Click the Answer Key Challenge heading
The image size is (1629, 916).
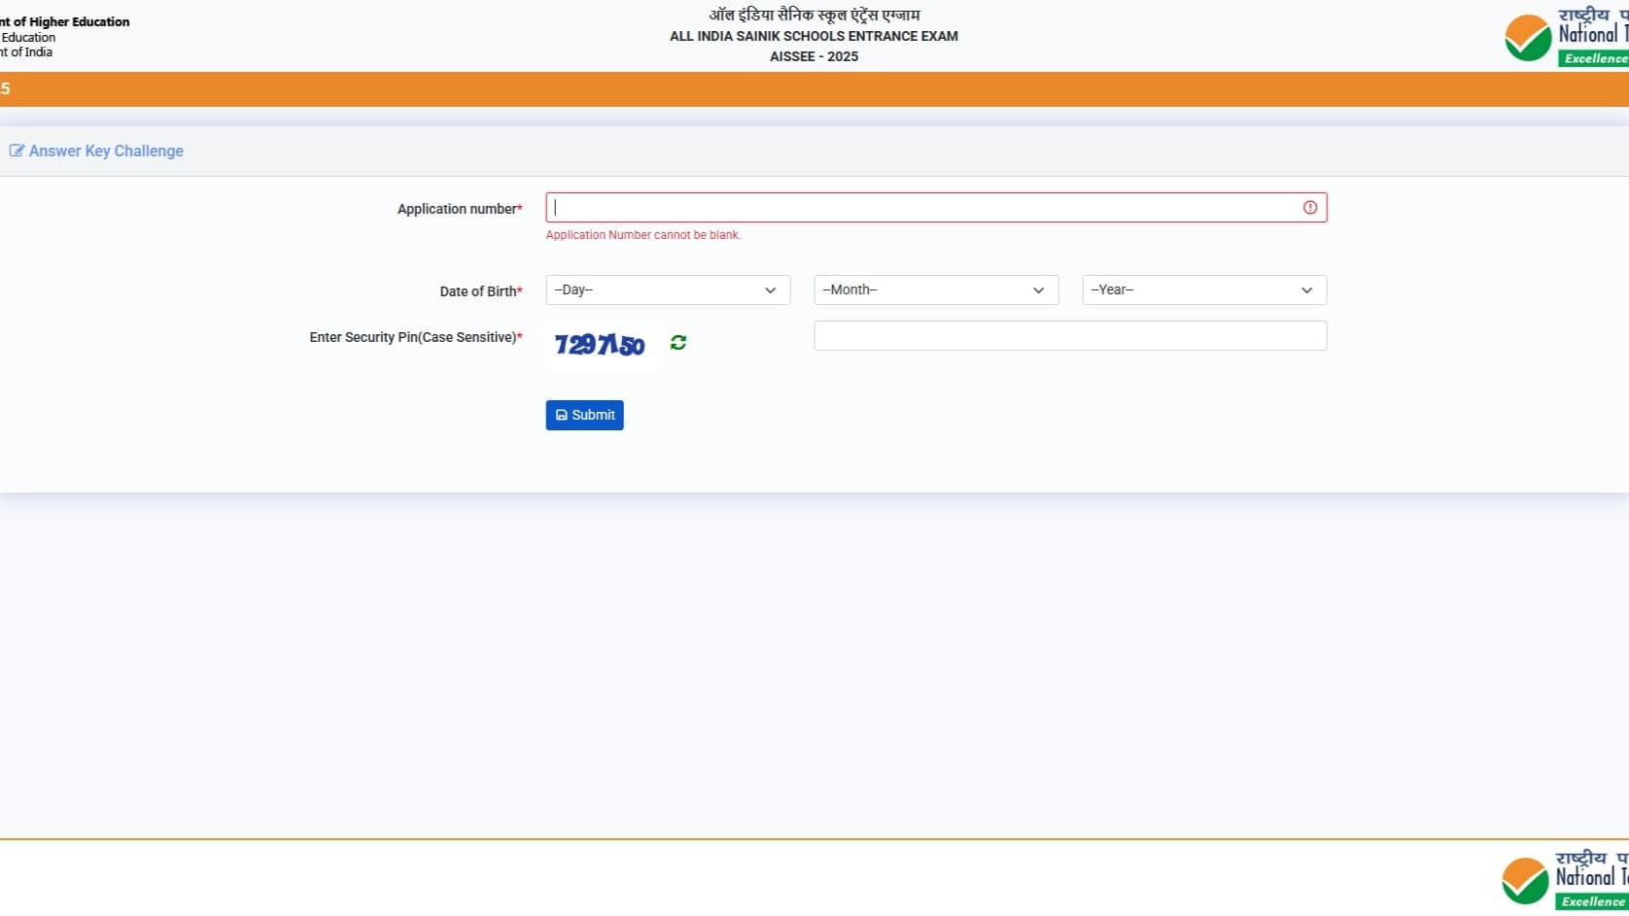click(x=106, y=152)
